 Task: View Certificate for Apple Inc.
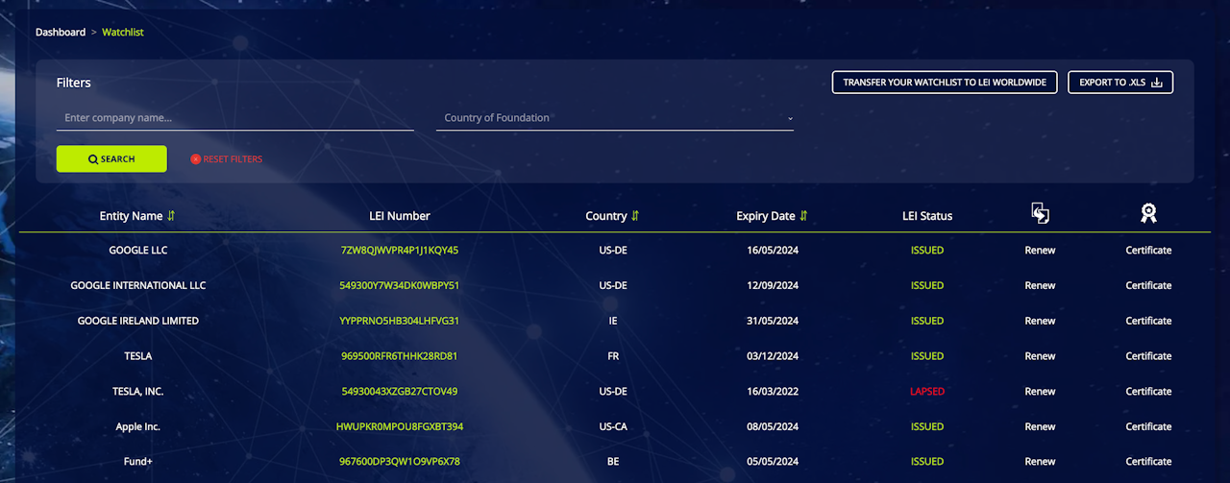point(1148,426)
